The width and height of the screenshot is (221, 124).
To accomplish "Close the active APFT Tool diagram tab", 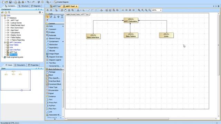I will [76, 6].
